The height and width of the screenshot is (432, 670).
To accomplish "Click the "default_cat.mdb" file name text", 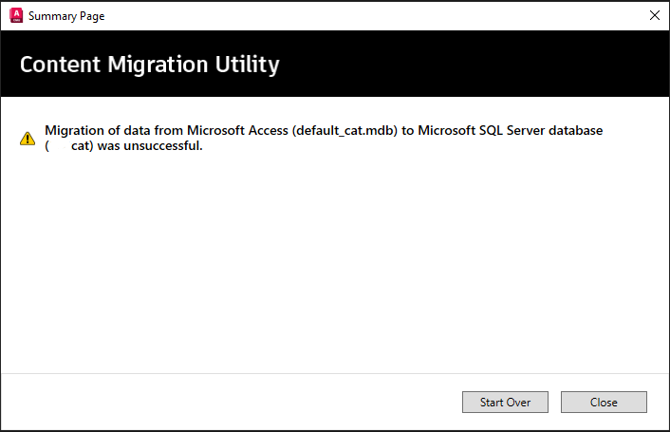I will 344,130.
